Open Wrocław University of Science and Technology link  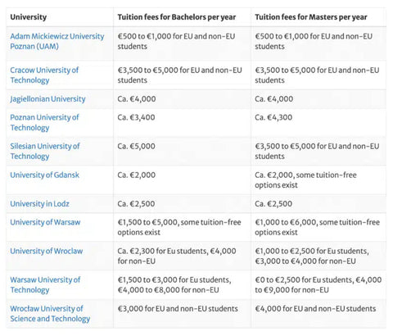click(x=50, y=314)
